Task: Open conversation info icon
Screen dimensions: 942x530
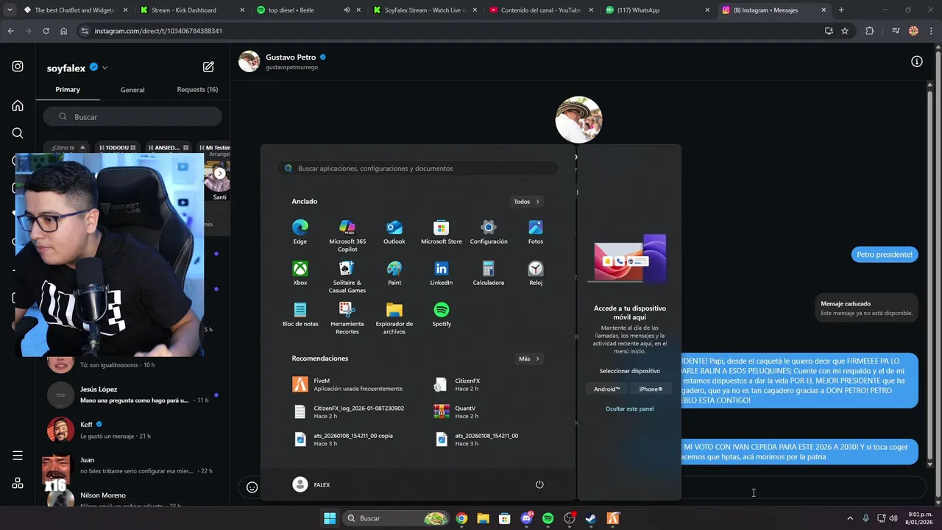Action: click(x=917, y=62)
